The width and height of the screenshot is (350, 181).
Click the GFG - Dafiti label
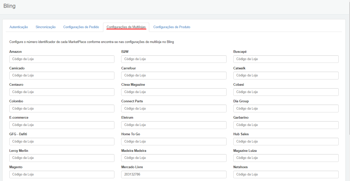pyautogui.click(x=18, y=134)
